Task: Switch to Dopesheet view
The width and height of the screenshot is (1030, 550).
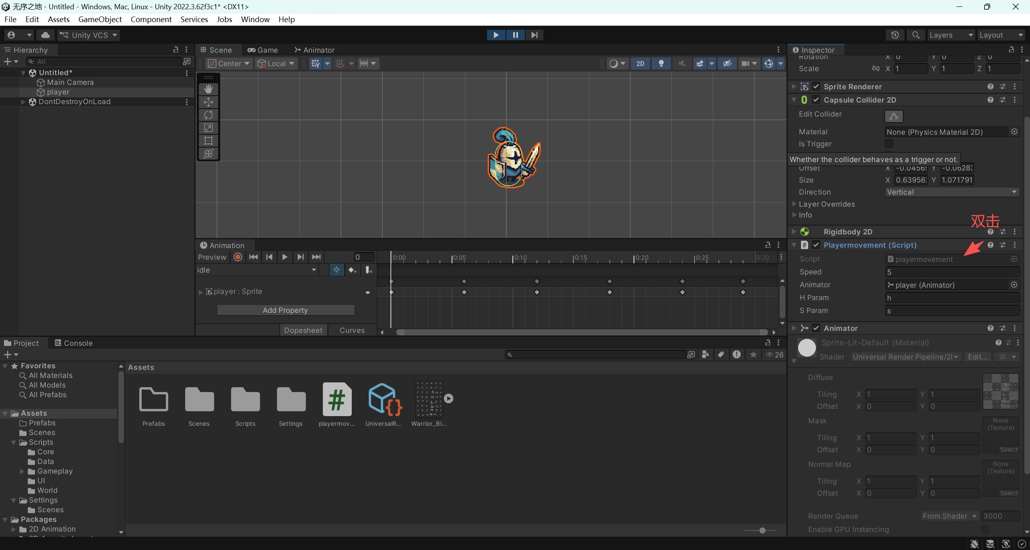Action: 303,330
